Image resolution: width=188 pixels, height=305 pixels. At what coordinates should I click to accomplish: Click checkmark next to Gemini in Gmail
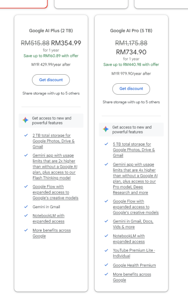(26, 207)
